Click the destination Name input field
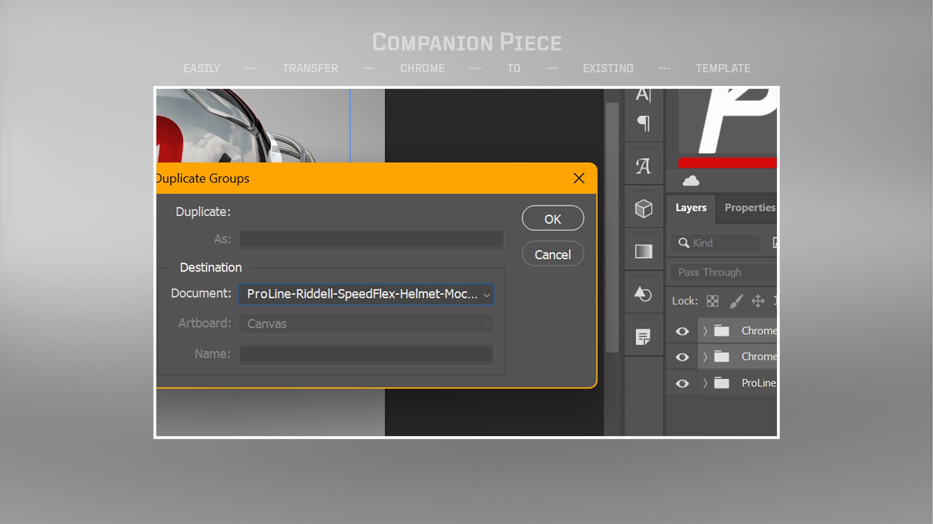Viewport: 933px width, 524px height. pyautogui.click(x=366, y=354)
